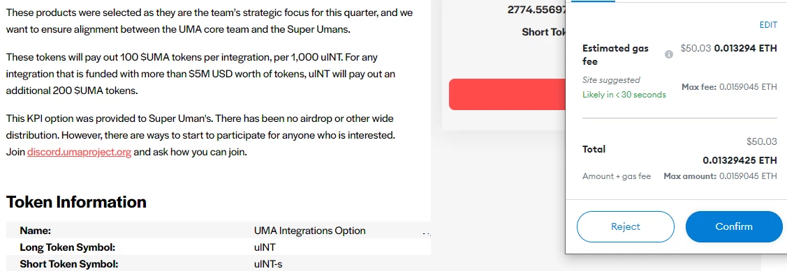This screenshot has width=787, height=271.
Task: Select the active underlined tab in MetaMask
Action: (x=594, y=1)
